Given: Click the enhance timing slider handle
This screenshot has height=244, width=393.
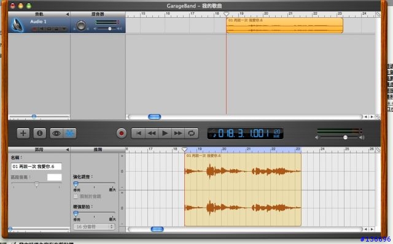Looking at the screenshot, I should click(76, 213).
